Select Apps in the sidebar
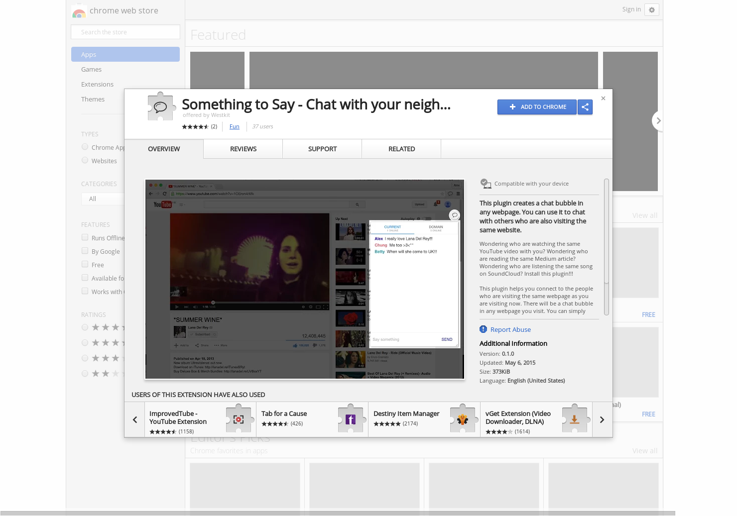 (x=125, y=54)
